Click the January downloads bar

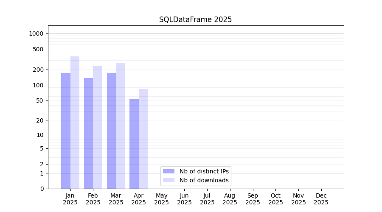coord(75,123)
